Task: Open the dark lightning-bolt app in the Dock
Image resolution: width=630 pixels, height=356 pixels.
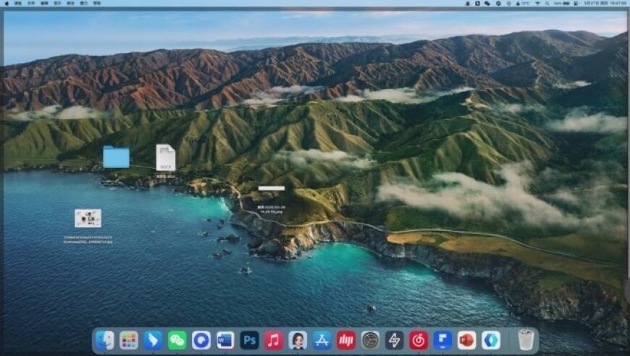Action: [x=394, y=340]
